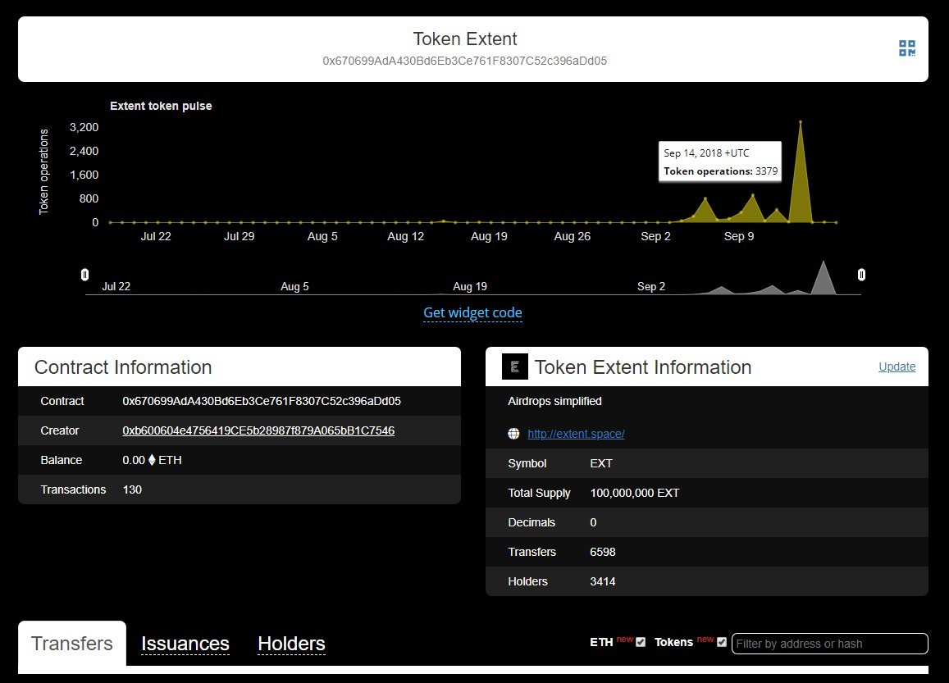Viewport: 949px width, 683px height.
Task: Toggle the Tokens checkbox filter
Action: point(722,643)
